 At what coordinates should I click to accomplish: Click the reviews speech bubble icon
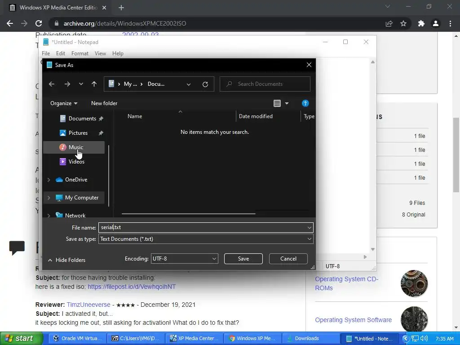(x=17, y=248)
